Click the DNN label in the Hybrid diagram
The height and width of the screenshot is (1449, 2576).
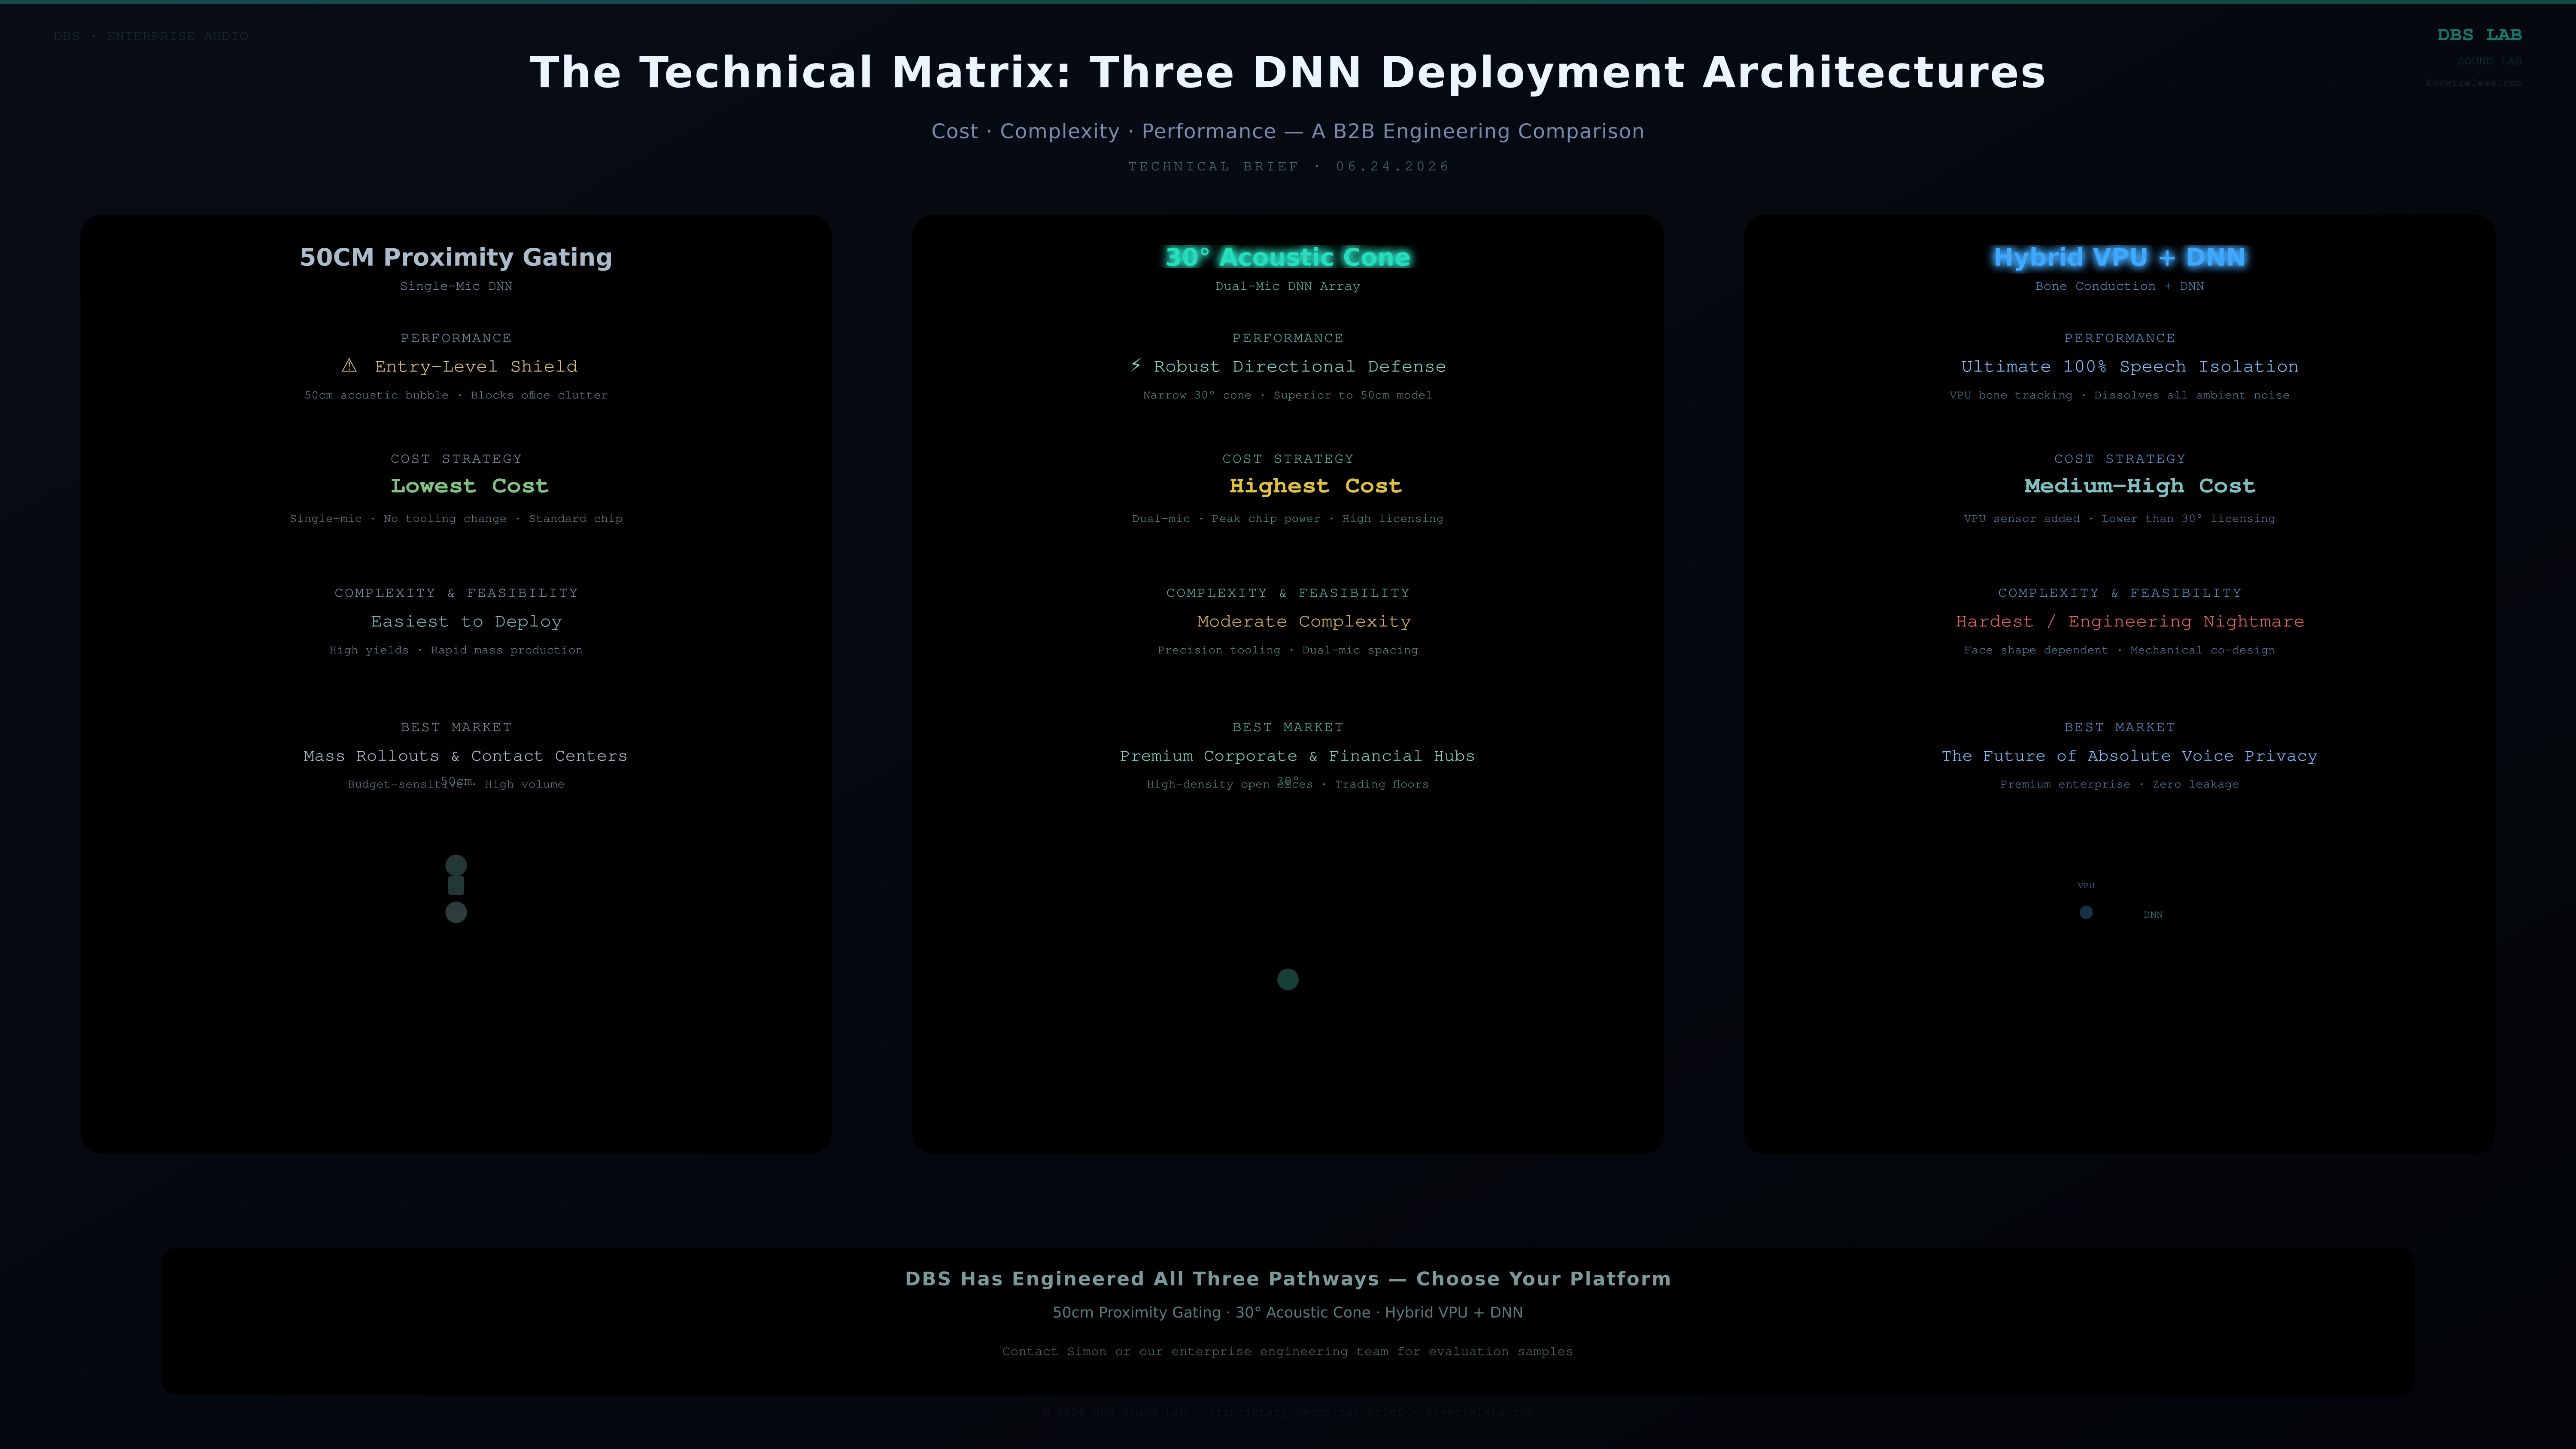coord(2153,915)
